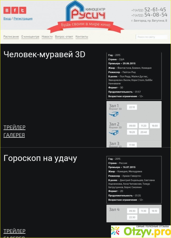This screenshot has width=171, height=238.
Task: Open the О киноцентре menu item
Action: tap(30, 37)
